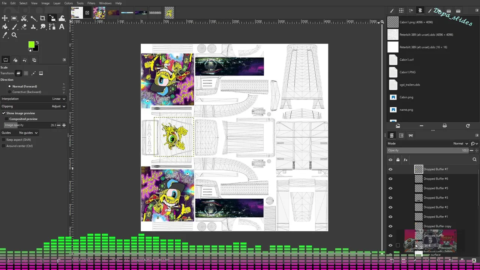The image size is (480, 270).
Task: Click the Recreate preview refresh icon
Action: pos(468,126)
